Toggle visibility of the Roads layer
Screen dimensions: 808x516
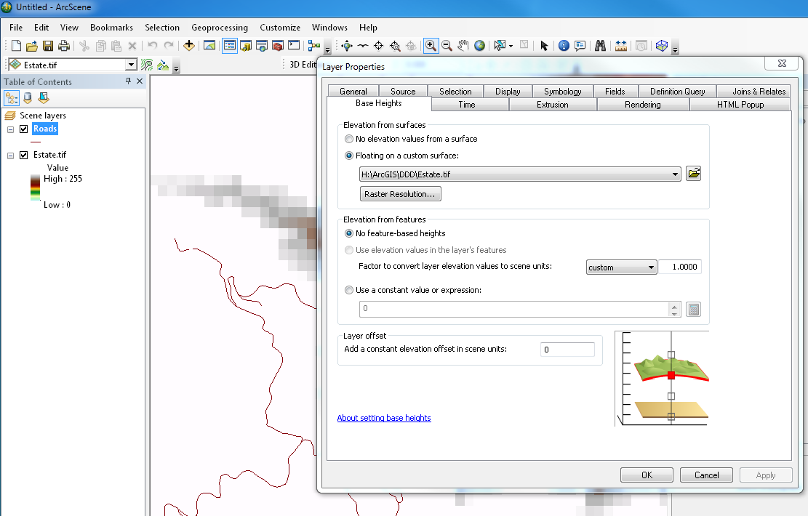coord(24,129)
